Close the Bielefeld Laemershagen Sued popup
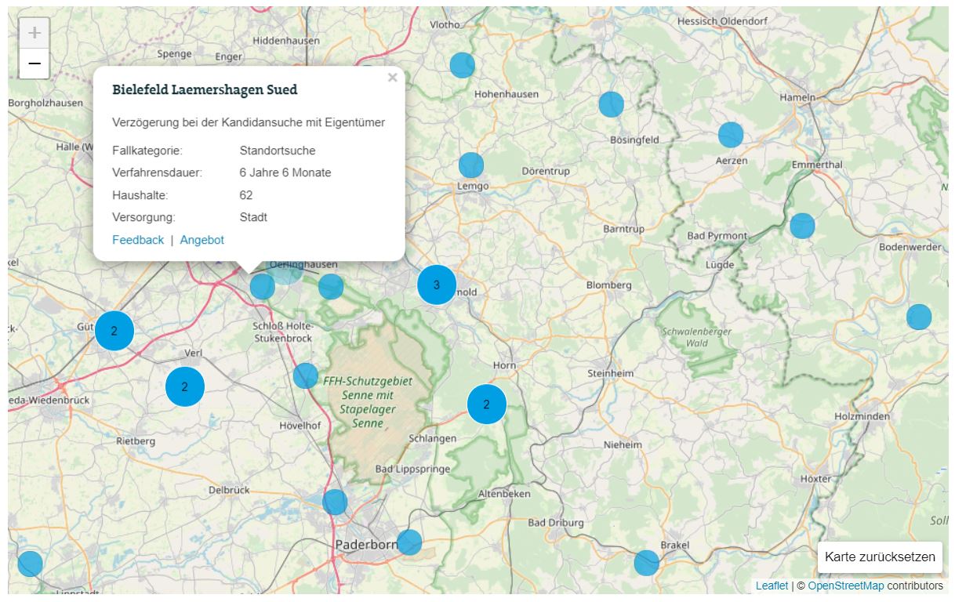Screen dimensions: 955x602 [392, 78]
